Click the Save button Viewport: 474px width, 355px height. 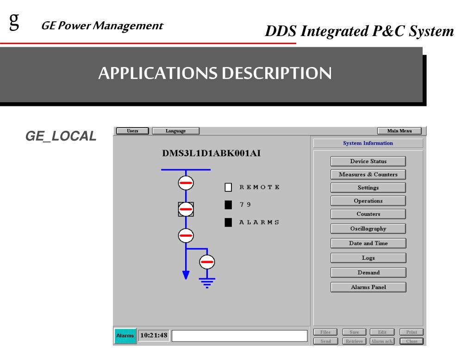[x=354, y=332]
